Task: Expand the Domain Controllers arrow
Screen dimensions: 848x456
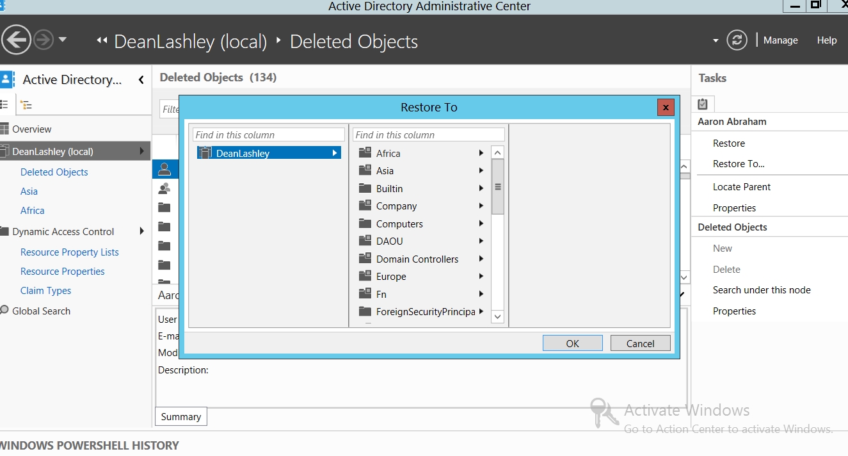Action: point(481,259)
